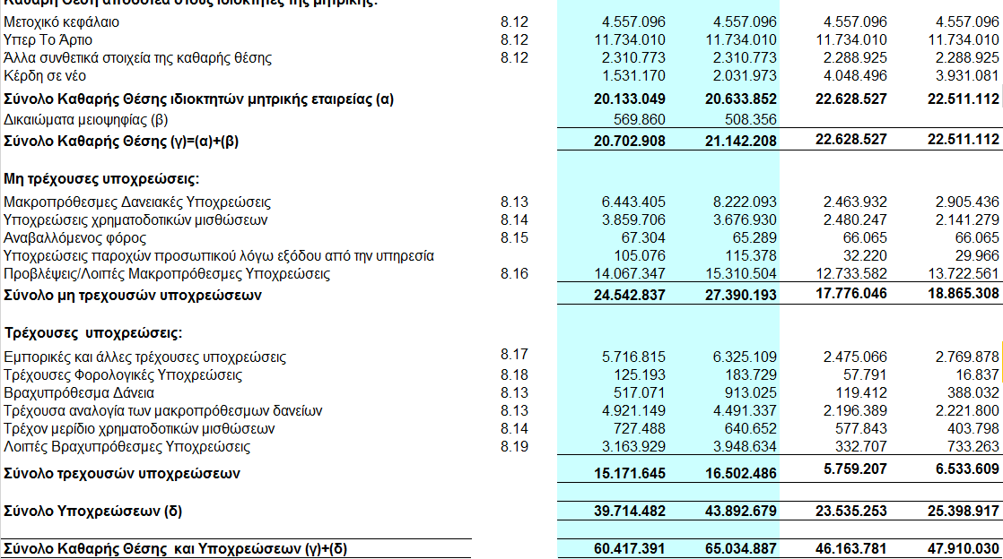
Task: Select the 'Τρέχουσες υποχρεώσεις:' heading
Action: (93, 333)
